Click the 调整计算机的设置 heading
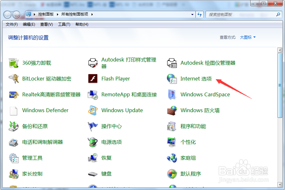Image resolution: width=285 pixels, height=190 pixels. coord(28,38)
